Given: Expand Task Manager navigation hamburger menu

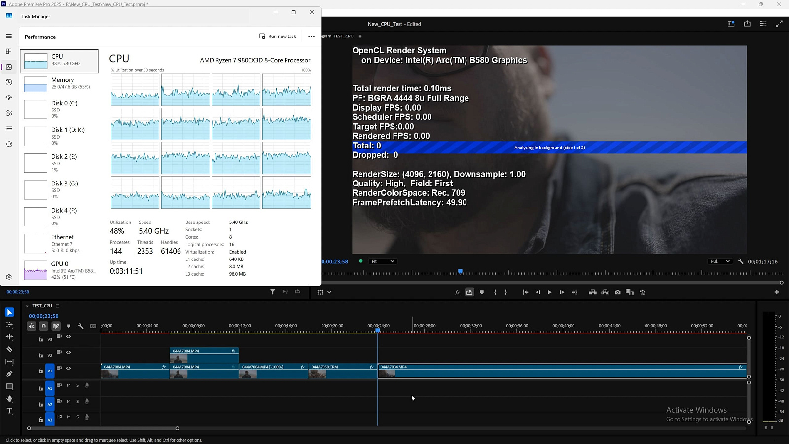Looking at the screenshot, I should point(9,36).
